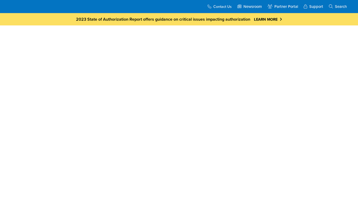Click LEARN MORE in the yellow banner
Screen dimensions: 358x201
pos(266,20)
